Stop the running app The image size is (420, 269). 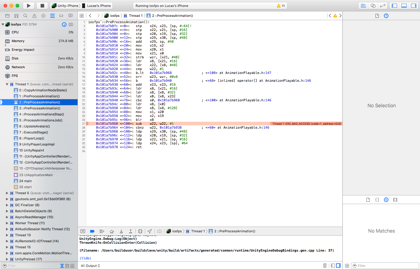[x=42, y=6]
